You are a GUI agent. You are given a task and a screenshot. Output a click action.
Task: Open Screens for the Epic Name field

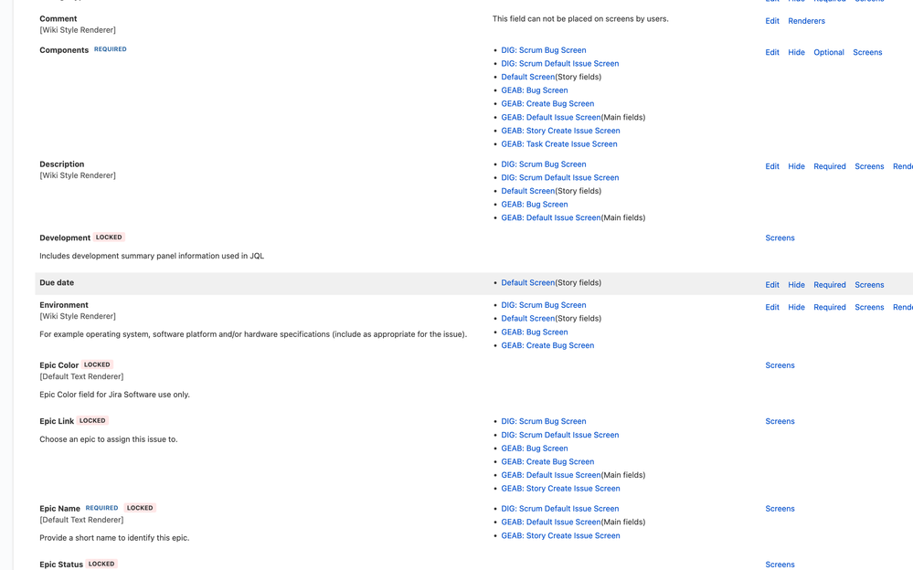tap(780, 509)
